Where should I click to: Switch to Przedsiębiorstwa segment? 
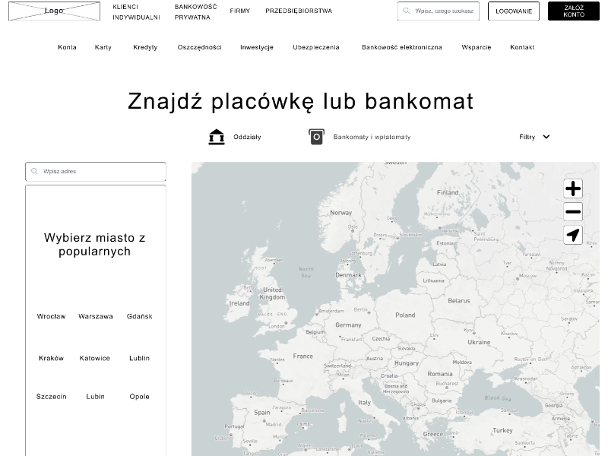coord(299,11)
